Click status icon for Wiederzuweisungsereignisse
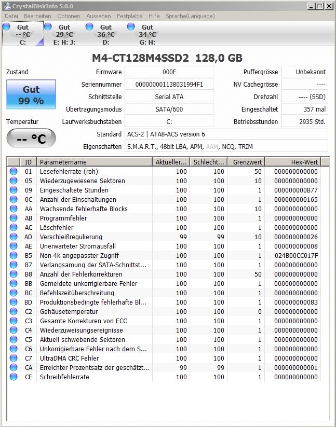Viewport: 336px width, 427px height. tap(14, 330)
